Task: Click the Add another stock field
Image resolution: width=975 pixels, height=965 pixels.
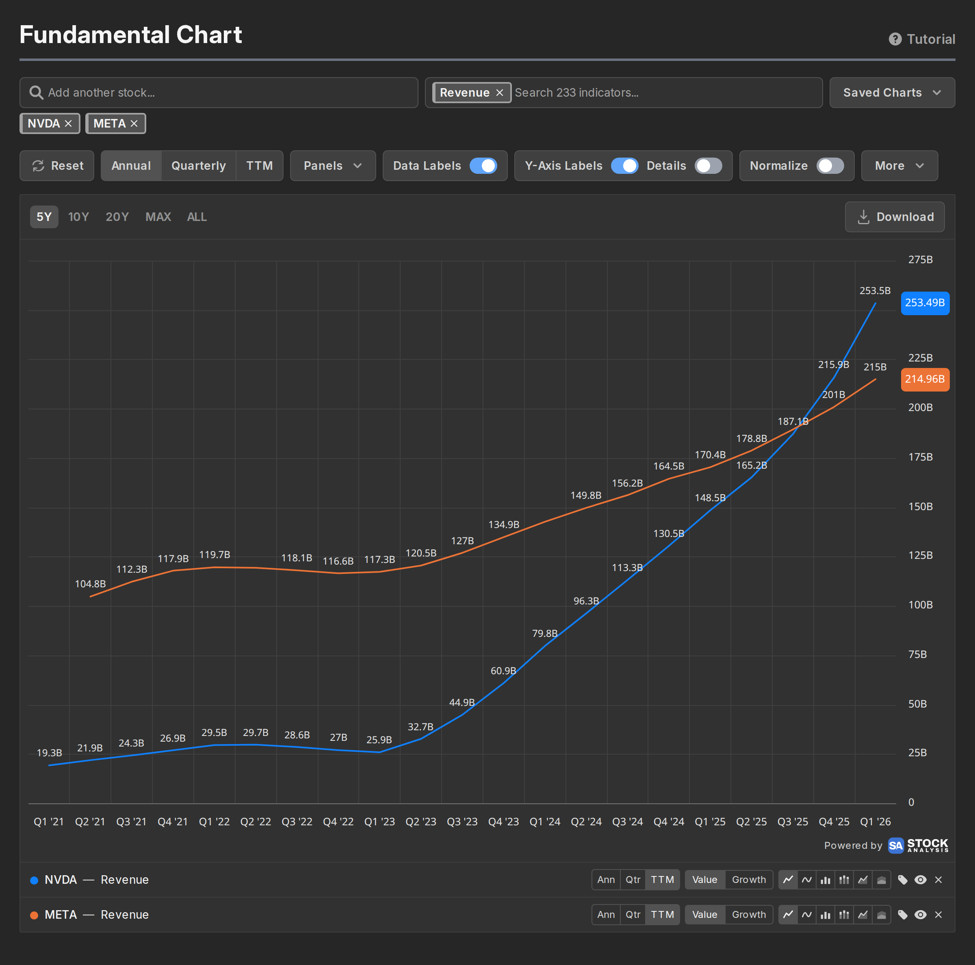Action: pos(219,93)
